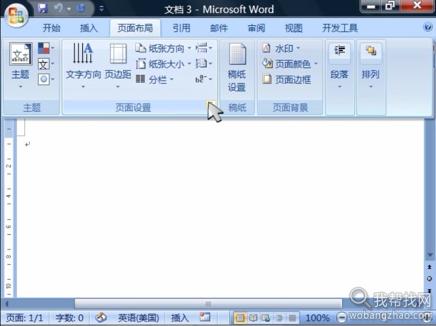Go to previous page button
Screen dimensions: 436x326
(x=430, y=267)
